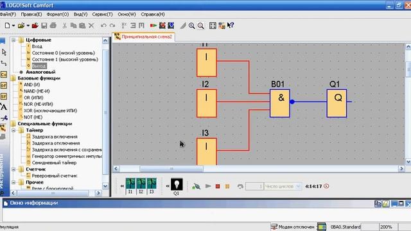Select the connector wiring tool in sidebar
This screenshot has height=231, width=411.
[x=4, y=64]
